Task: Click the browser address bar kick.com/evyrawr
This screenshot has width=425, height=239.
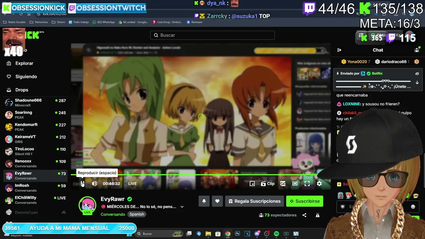Action: coord(55,14)
